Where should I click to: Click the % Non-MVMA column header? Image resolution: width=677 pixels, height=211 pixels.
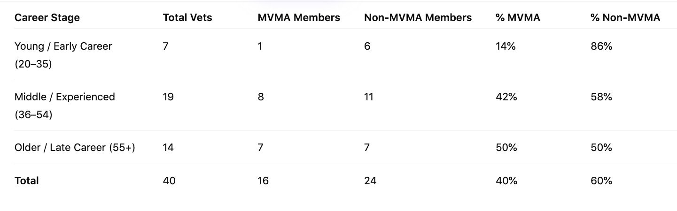coord(625,18)
